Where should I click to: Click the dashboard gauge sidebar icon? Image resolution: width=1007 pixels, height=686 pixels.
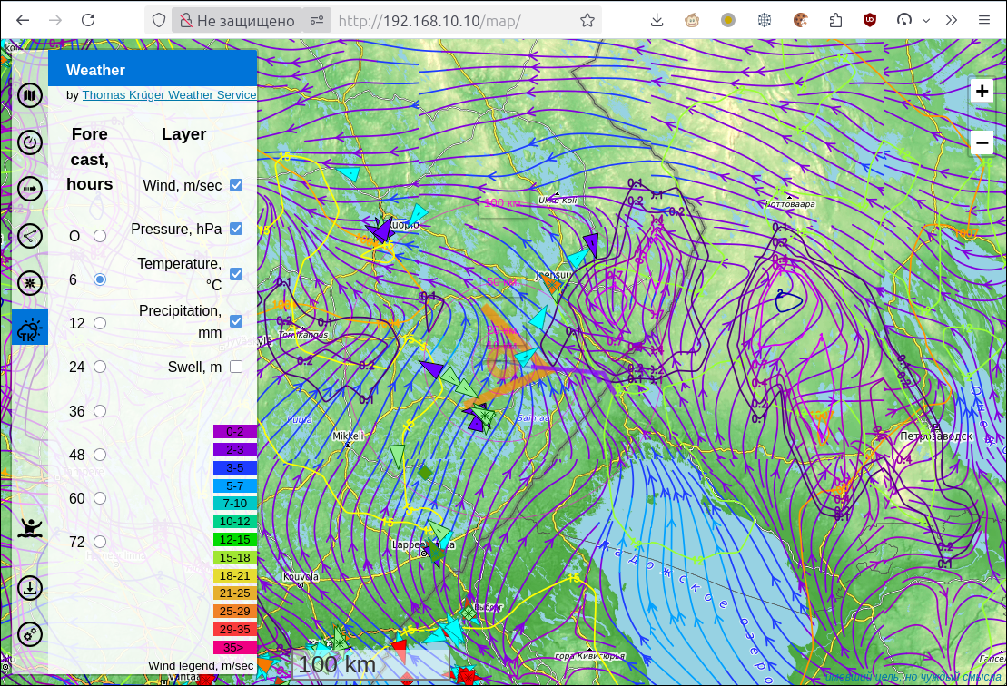coord(30,142)
